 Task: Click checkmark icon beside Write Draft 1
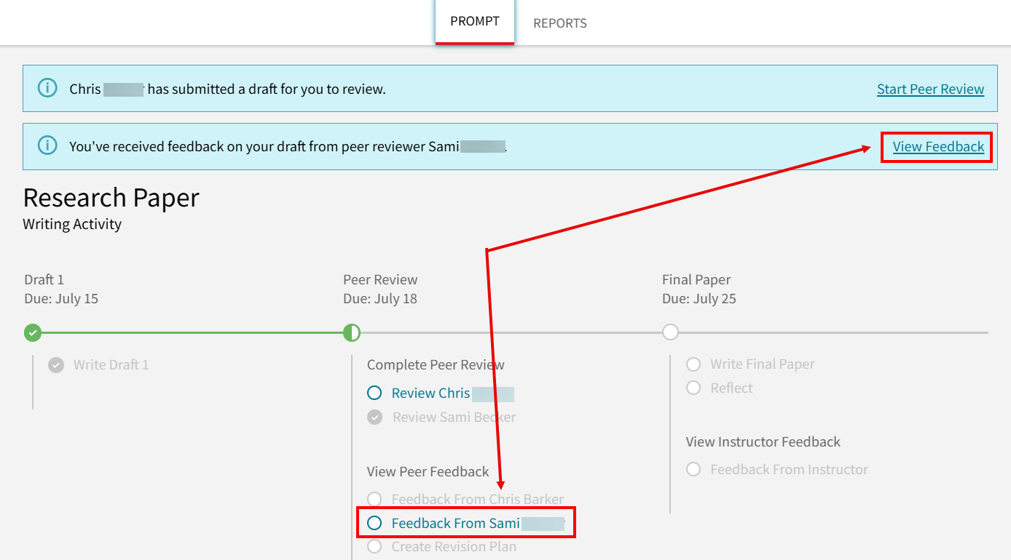pyautogui.click(x=56, y=365)
